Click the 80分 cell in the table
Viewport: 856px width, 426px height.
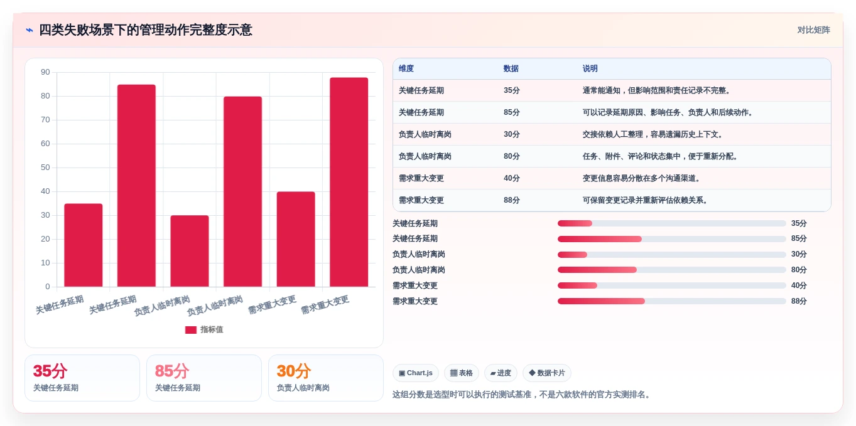pyautogui.click(x=512, y=156)
